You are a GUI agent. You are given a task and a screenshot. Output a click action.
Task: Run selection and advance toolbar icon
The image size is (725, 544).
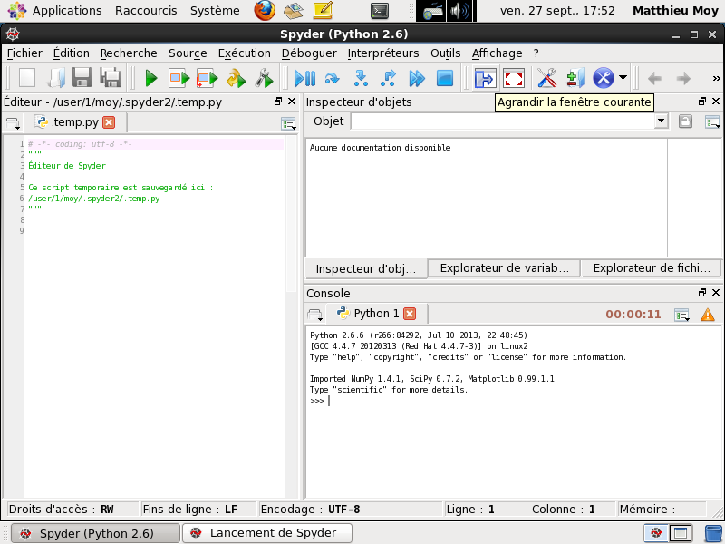pyautogui.click(x=207, y=78)
